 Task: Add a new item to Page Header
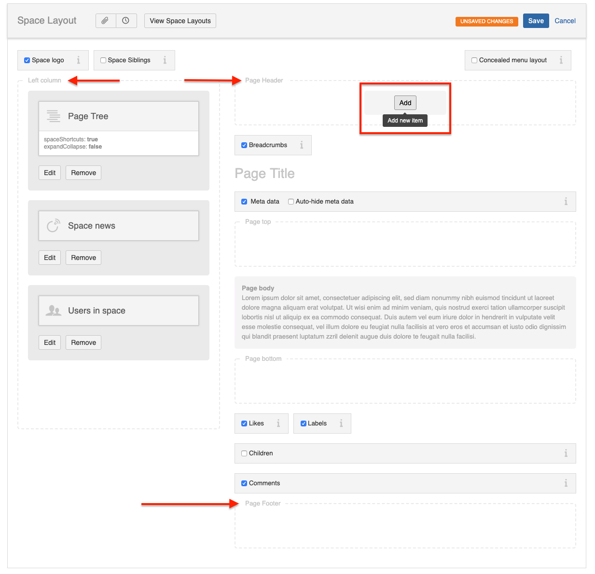coord(405,103)
